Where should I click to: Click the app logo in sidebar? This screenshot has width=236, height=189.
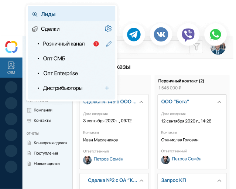pyautogui.click(x=11, y=47)
